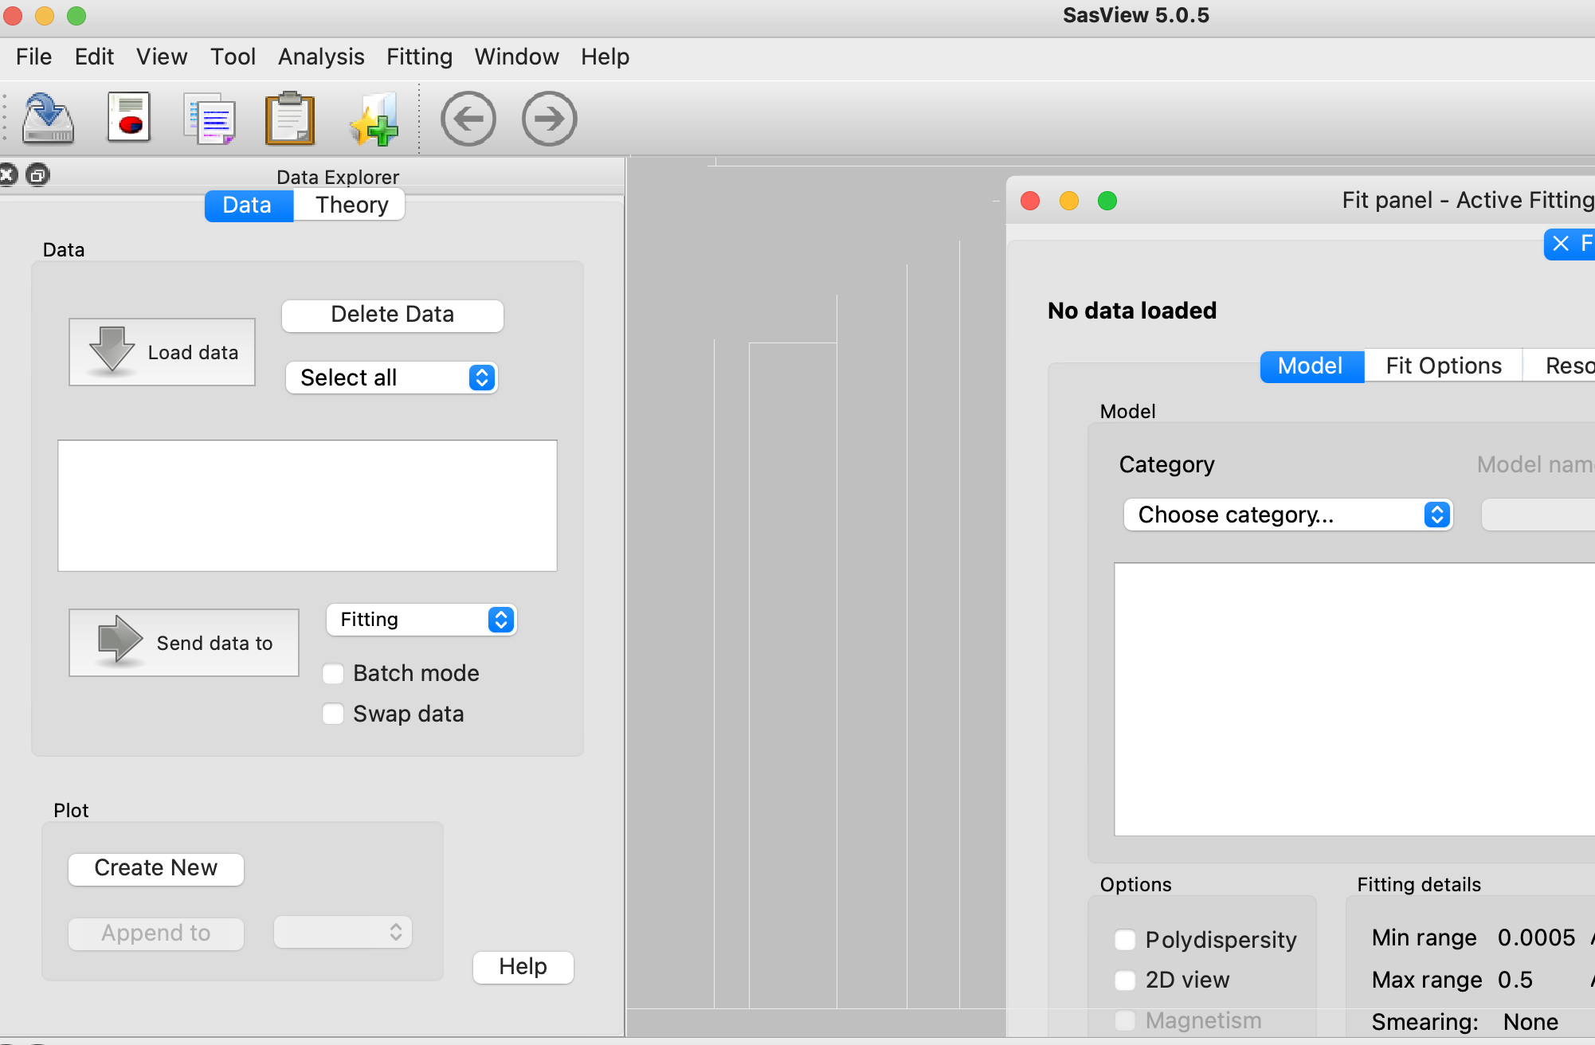Enable Polydispersity in the fit options
The width and height of the screenshot is (1595, 1045).
(x=1125, y=940)
